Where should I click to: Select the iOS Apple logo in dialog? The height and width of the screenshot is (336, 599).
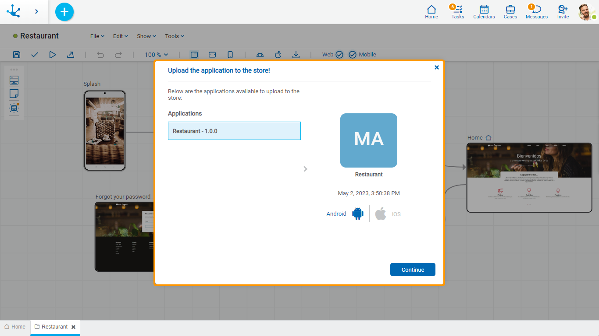(381, 213)
